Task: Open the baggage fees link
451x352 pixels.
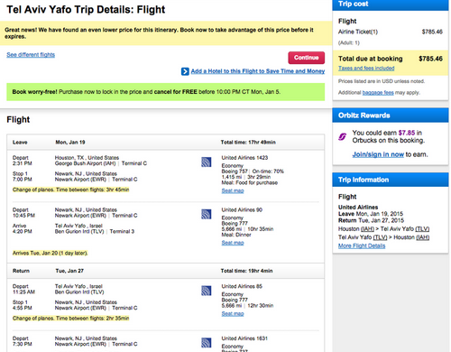Action: (378, 92)
